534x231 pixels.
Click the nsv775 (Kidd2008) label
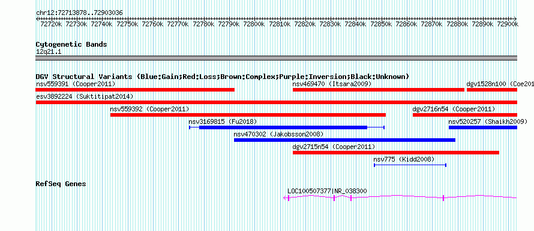point(404,159)
